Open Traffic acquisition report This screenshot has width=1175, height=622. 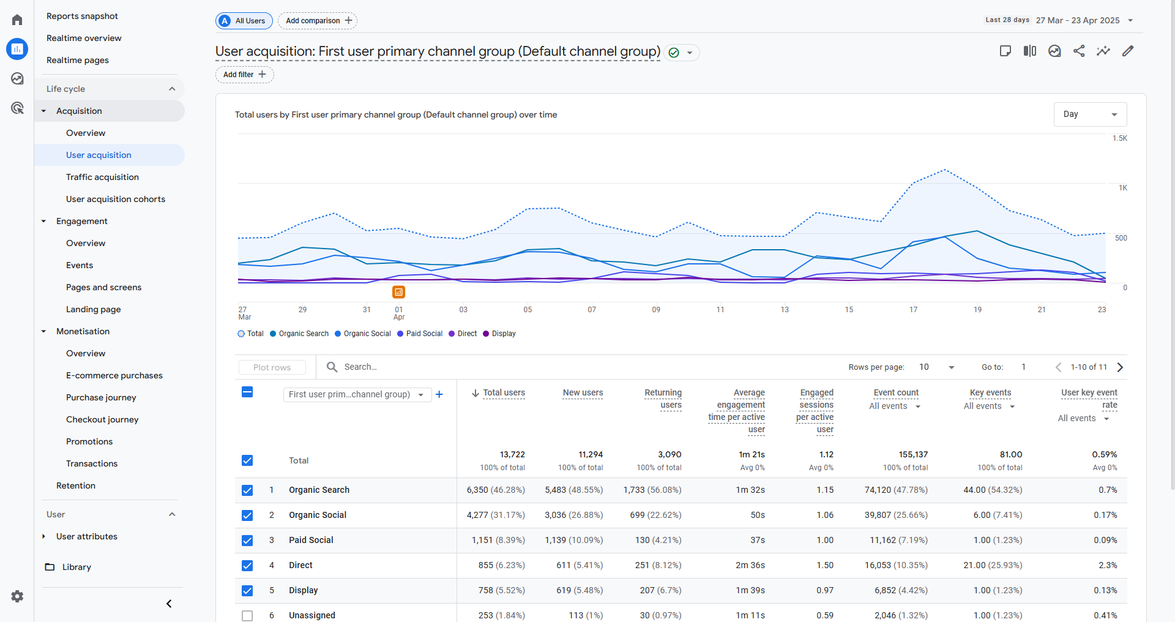pyautogui.click(x=102, y=177)
